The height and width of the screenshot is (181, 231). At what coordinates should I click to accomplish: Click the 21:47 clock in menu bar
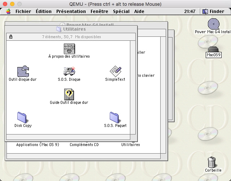pyautogui.click(x=189, y=11)
